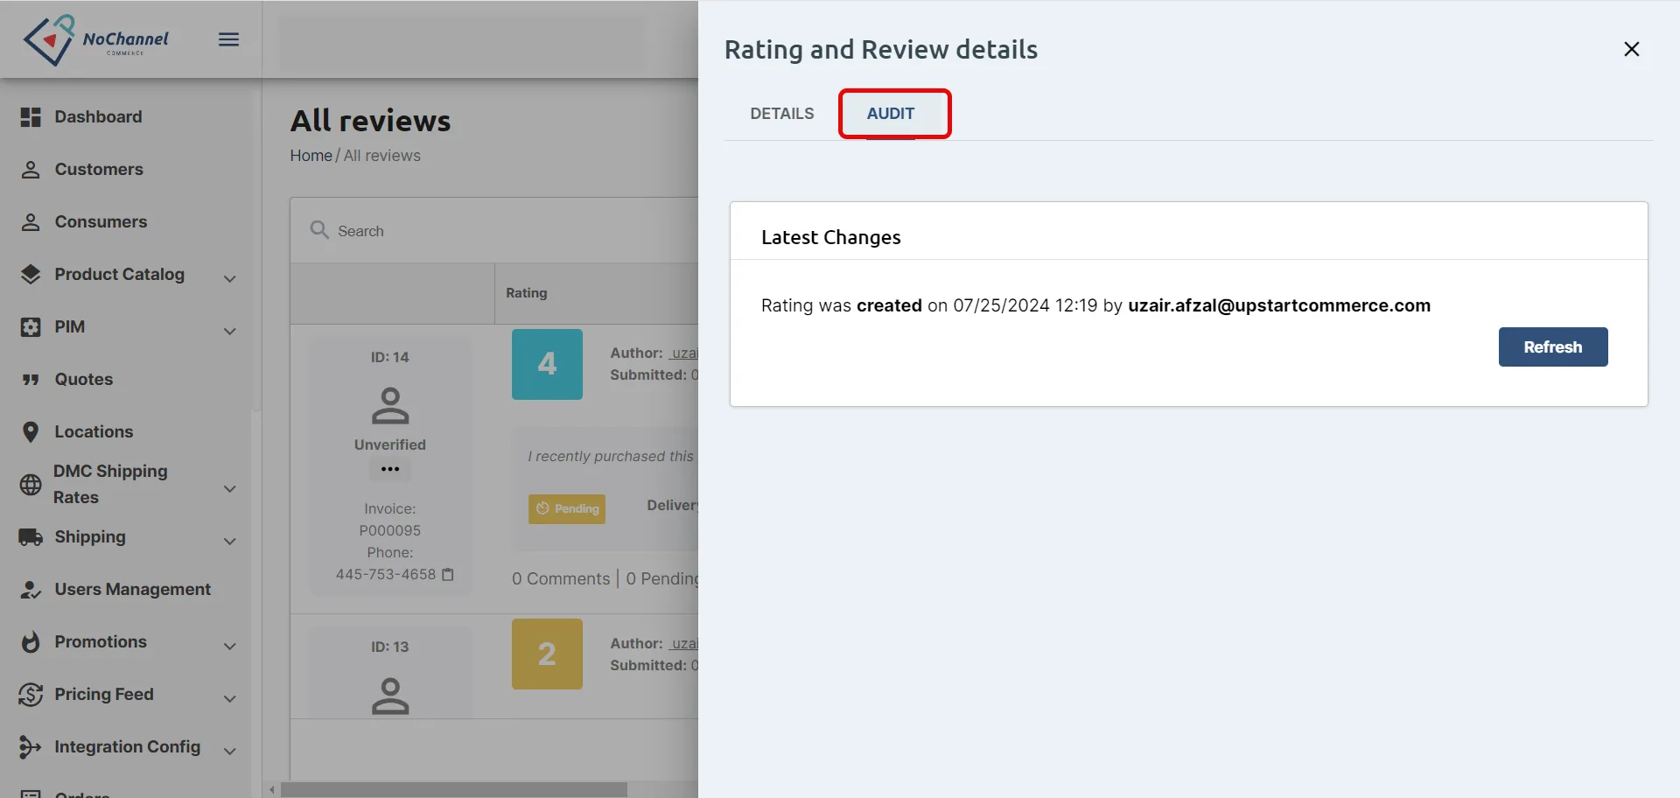
Task: Expand the Integration Config chevron
Action: (x=230, y=752)
